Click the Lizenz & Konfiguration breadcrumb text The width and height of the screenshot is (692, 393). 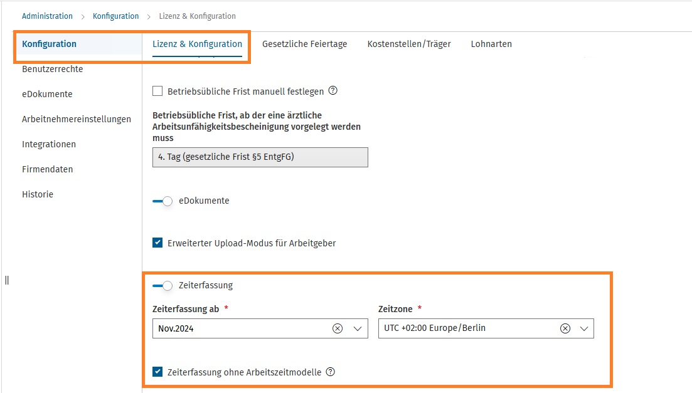[197, 16]
